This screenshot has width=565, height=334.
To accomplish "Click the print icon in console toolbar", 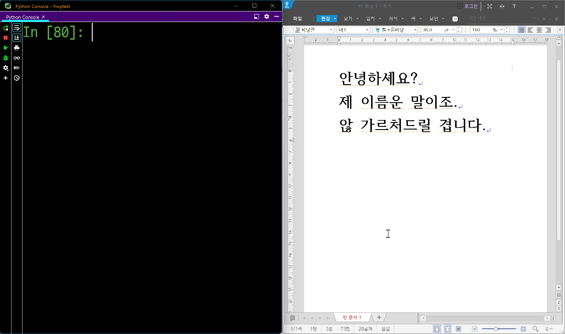I will click(x=17, y=48).
